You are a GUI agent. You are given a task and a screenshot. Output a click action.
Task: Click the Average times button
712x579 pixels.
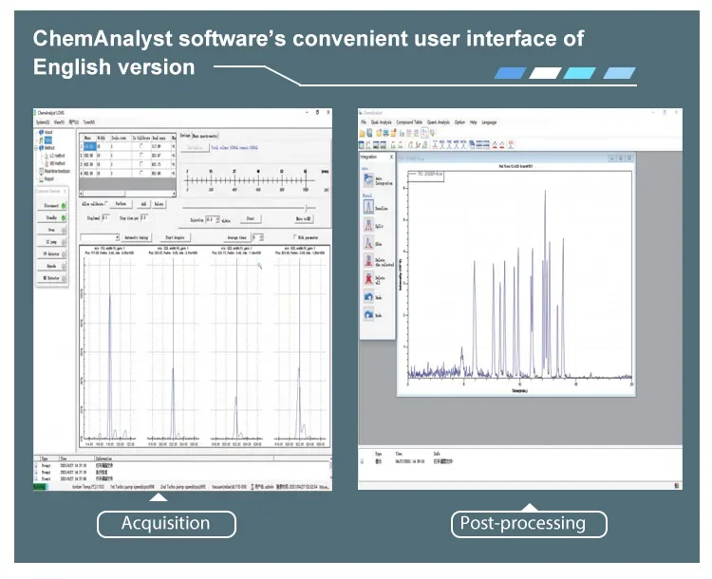(x=236, y=237)
